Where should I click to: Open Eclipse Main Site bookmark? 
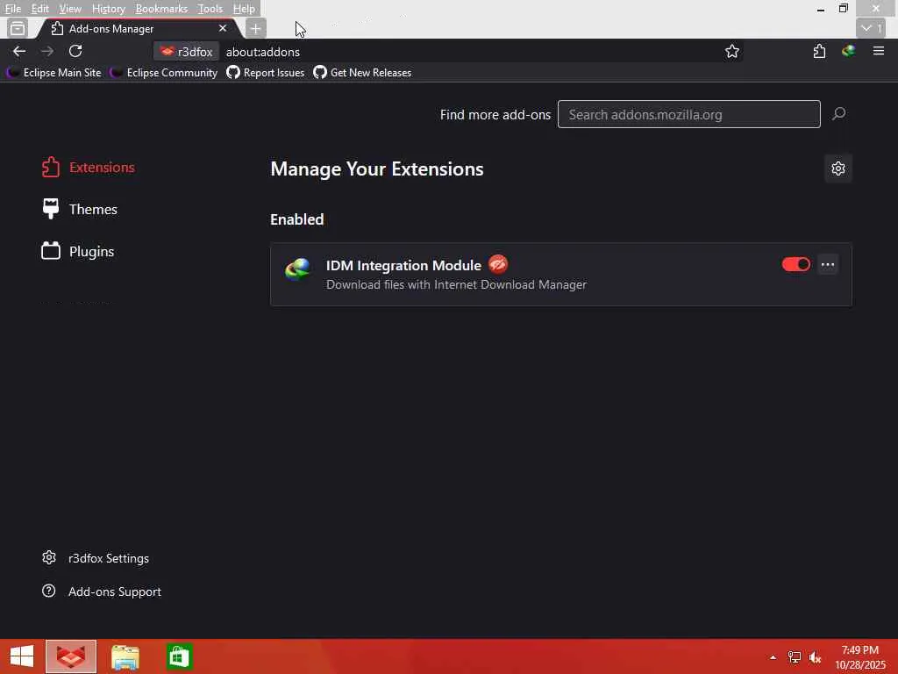(53, 73)
